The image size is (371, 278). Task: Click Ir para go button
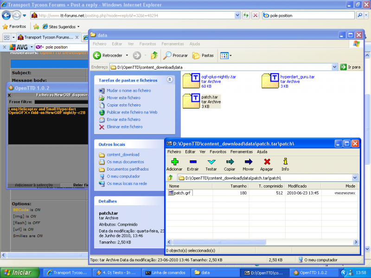click(351, 67)
